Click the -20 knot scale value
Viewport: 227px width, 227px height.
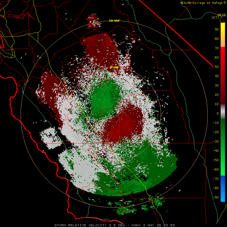(x=216, y=132)
